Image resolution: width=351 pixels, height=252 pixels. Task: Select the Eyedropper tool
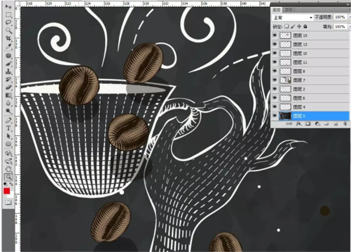(x=8, y=46)
